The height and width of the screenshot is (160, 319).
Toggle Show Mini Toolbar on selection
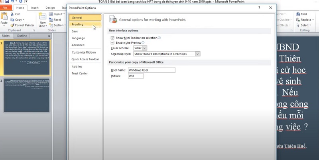[x=112, y=38]
